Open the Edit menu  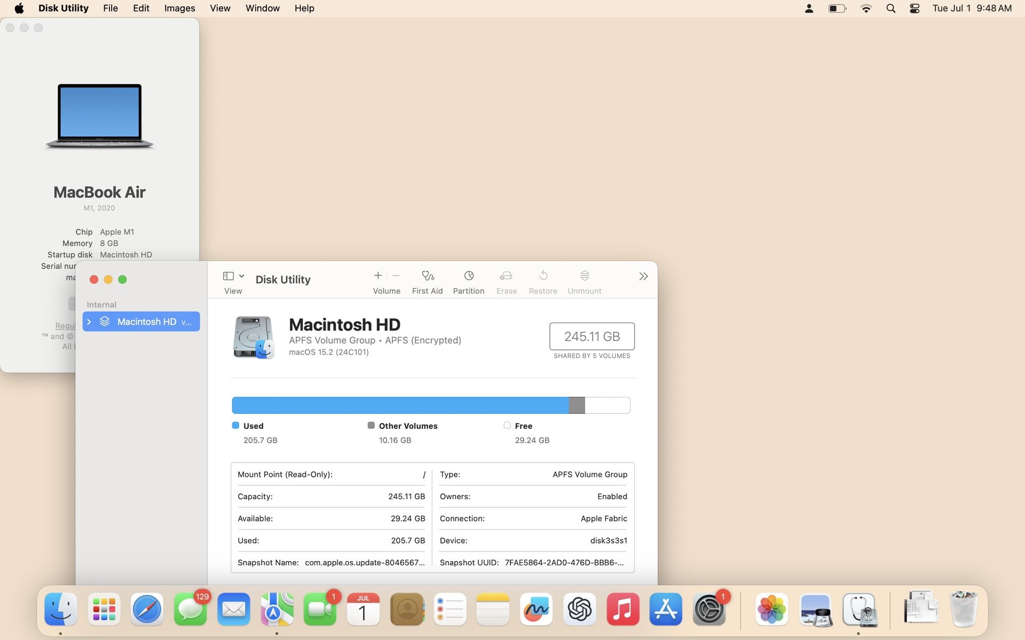[x=141, y=8]
